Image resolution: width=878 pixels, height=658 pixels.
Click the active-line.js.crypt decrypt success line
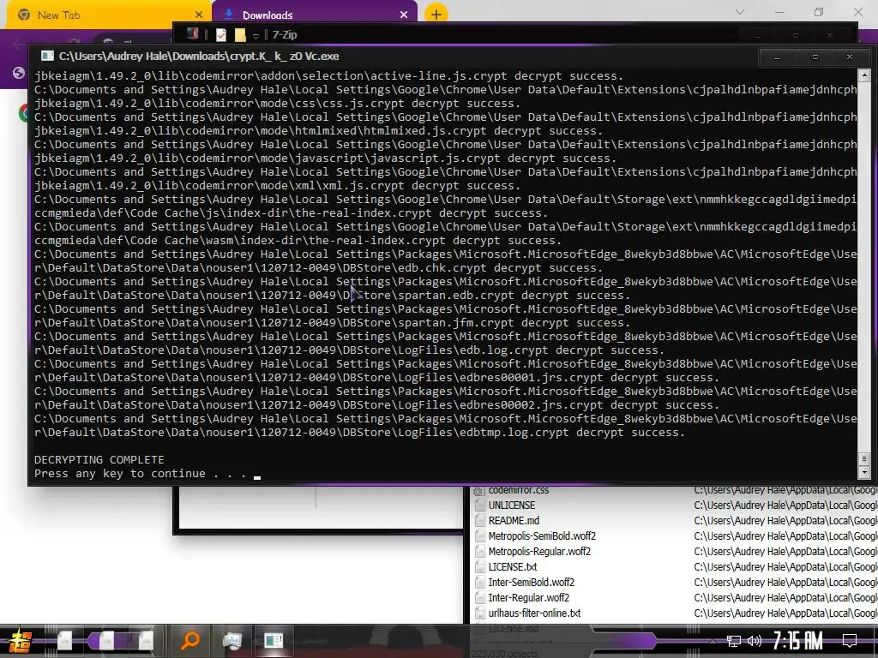328,76
